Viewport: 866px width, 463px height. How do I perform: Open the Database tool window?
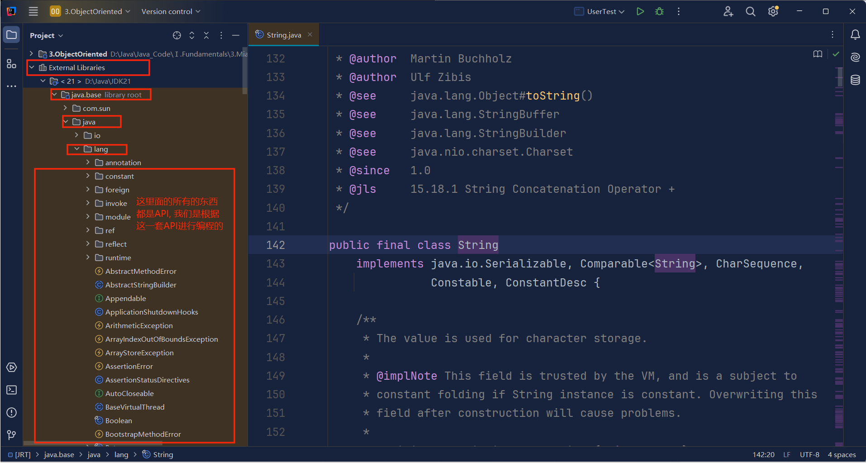(x=855, y=80)
